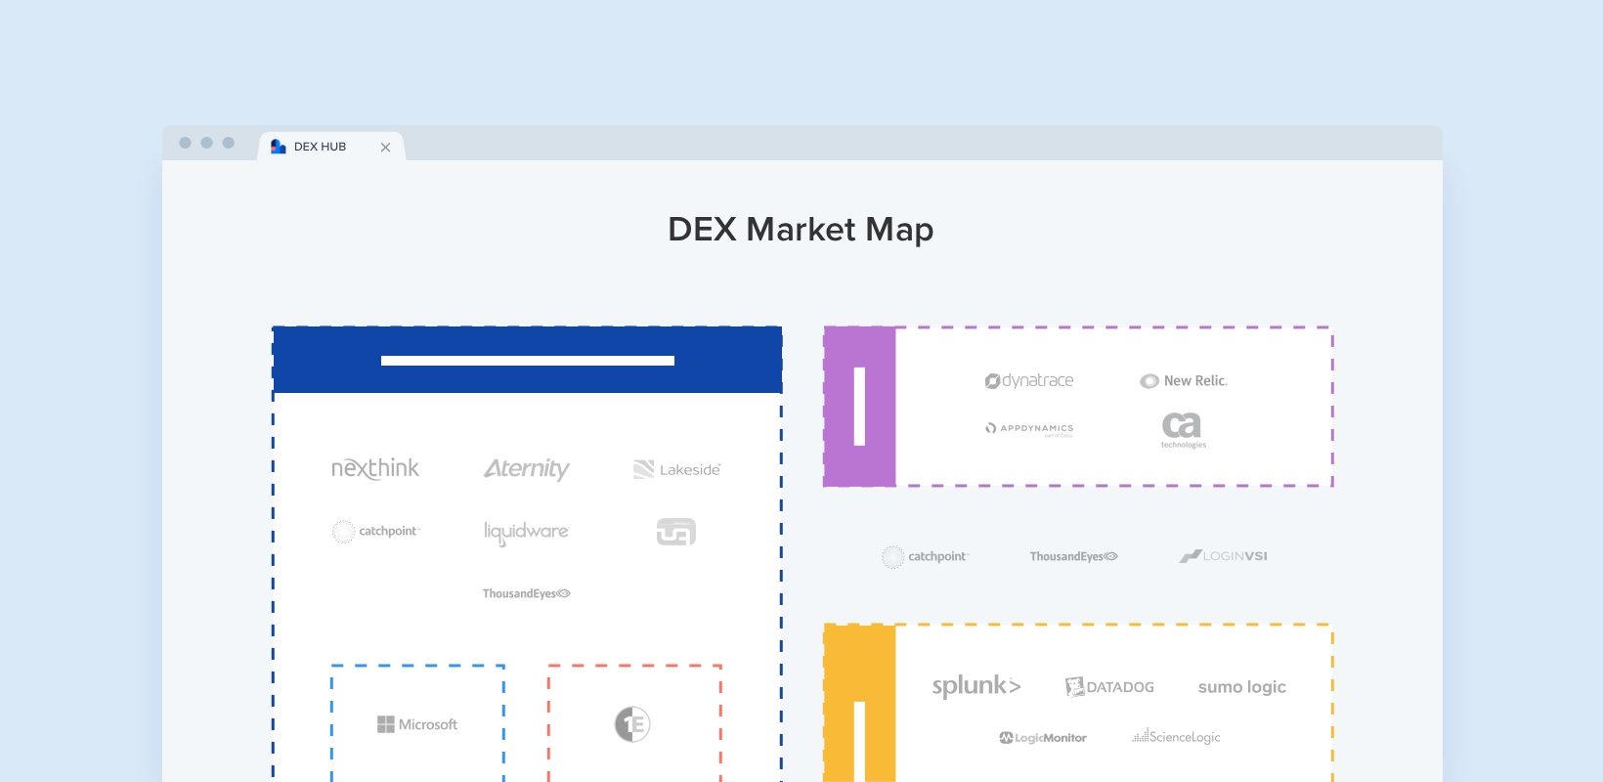Click ThousandEyes logo beside LoginVSI
1603x782 pixels.
(x=1073, y=556)
